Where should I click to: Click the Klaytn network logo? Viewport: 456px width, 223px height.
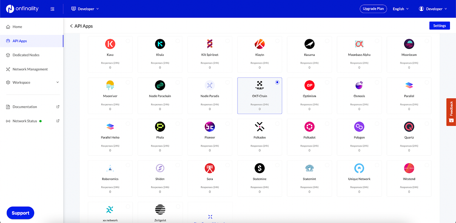260,44
